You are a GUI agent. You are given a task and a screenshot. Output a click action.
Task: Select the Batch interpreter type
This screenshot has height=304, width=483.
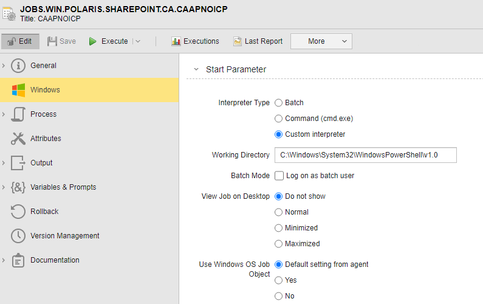(278, 103)
